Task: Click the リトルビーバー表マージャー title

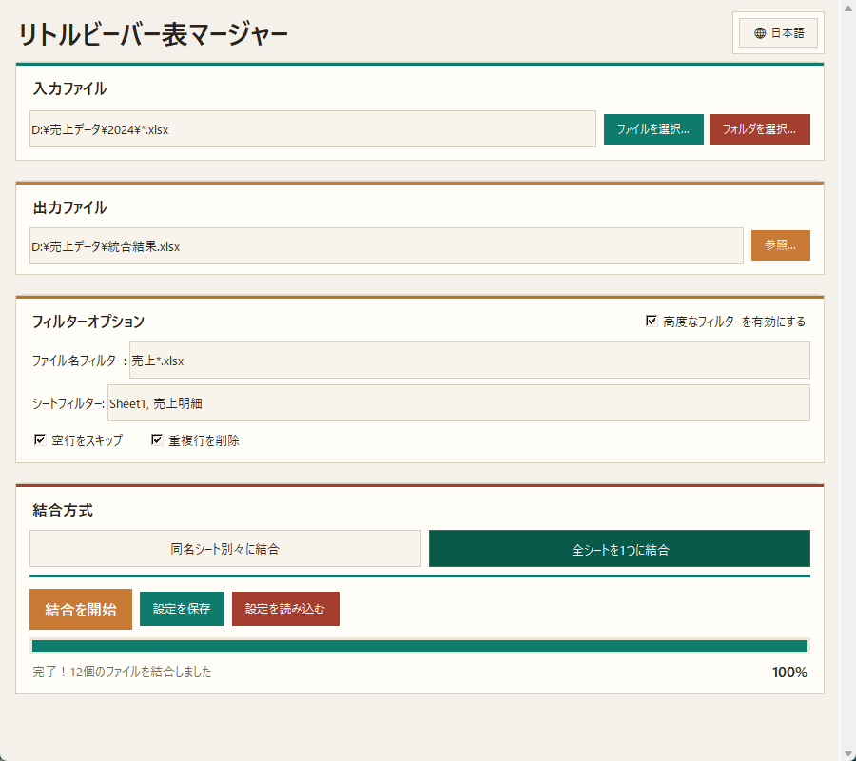Action: tap(153, 34)
